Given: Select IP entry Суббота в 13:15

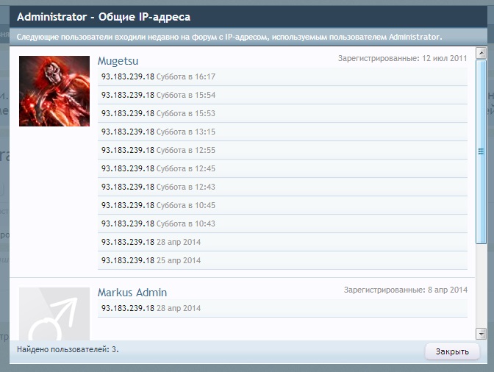Looking at the screenshot, I should tap(282, 132).
